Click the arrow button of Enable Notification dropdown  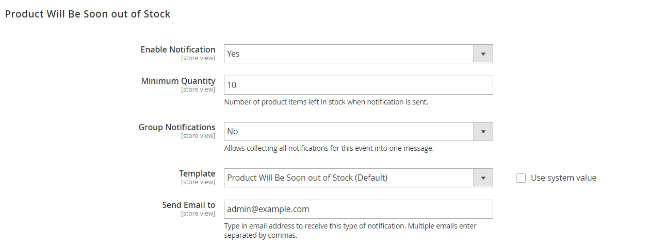tap(483, 54)
